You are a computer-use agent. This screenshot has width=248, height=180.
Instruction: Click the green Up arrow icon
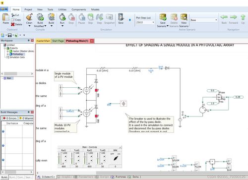pyautogui.click(x=243, y=17)
